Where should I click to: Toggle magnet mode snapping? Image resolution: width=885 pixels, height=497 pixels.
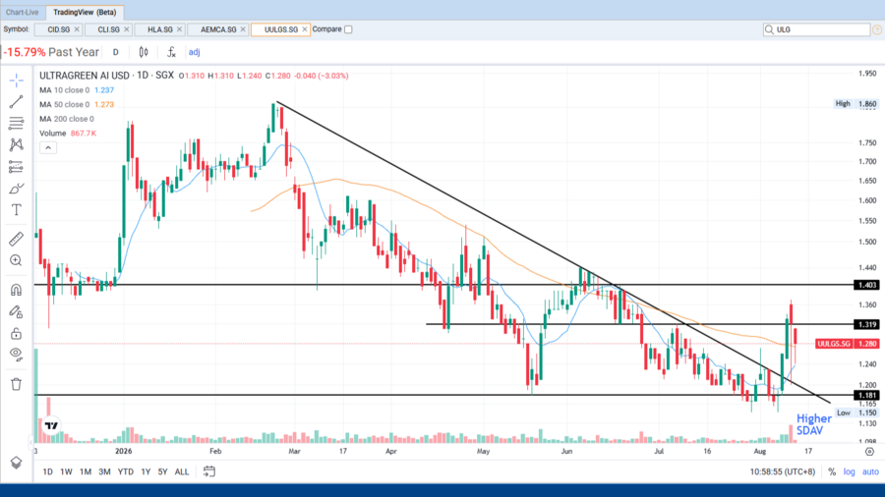[16, 290]
